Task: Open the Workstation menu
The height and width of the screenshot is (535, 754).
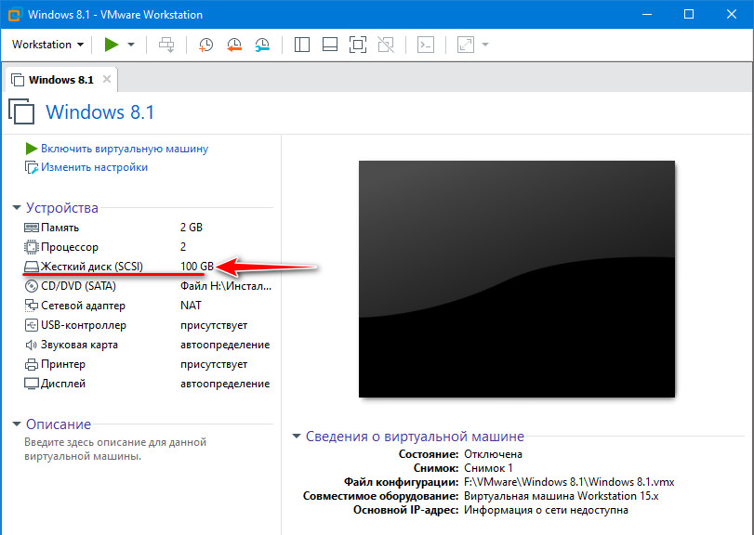Action: [47, 45]
